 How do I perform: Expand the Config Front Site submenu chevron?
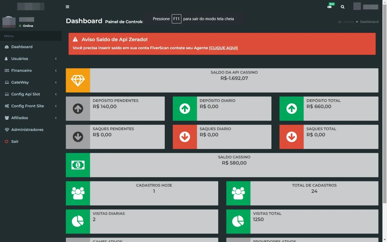point(56,106)
